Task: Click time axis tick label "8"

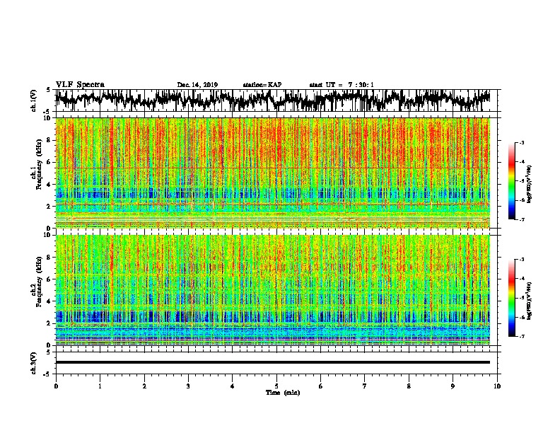Action: point(409,386)
